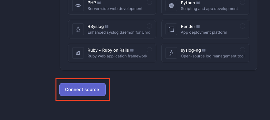Click the Render logo icon

[x=171, y=29]
